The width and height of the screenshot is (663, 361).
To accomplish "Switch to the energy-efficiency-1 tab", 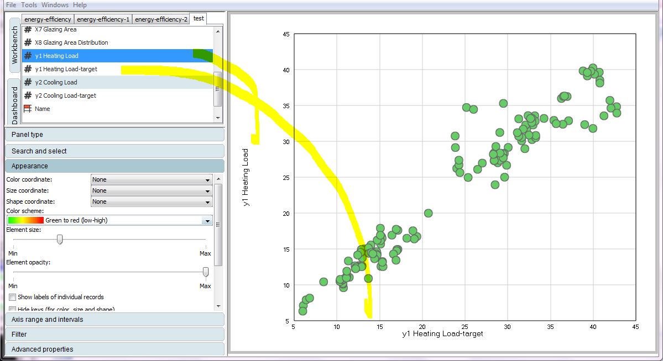I will coord(104,19).
